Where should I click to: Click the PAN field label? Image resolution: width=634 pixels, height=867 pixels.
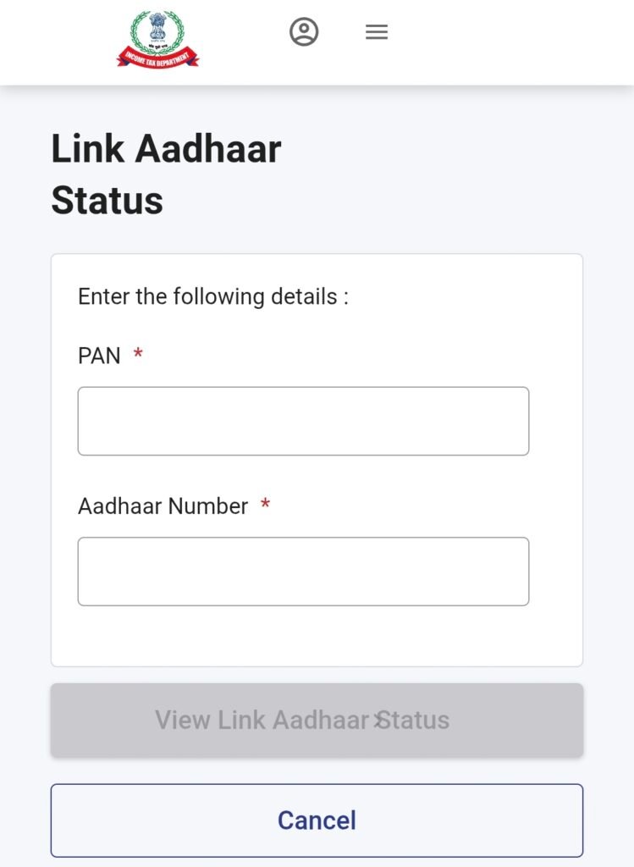[x=99, y=356]
